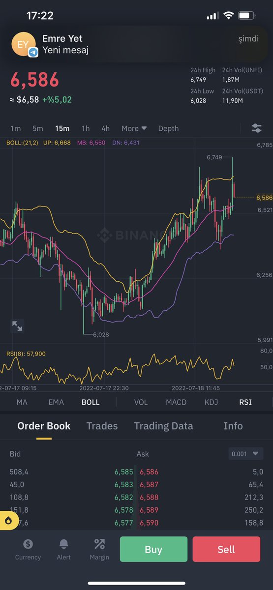
Task: Tap bid price 6,585
Action: pos(124,472)
